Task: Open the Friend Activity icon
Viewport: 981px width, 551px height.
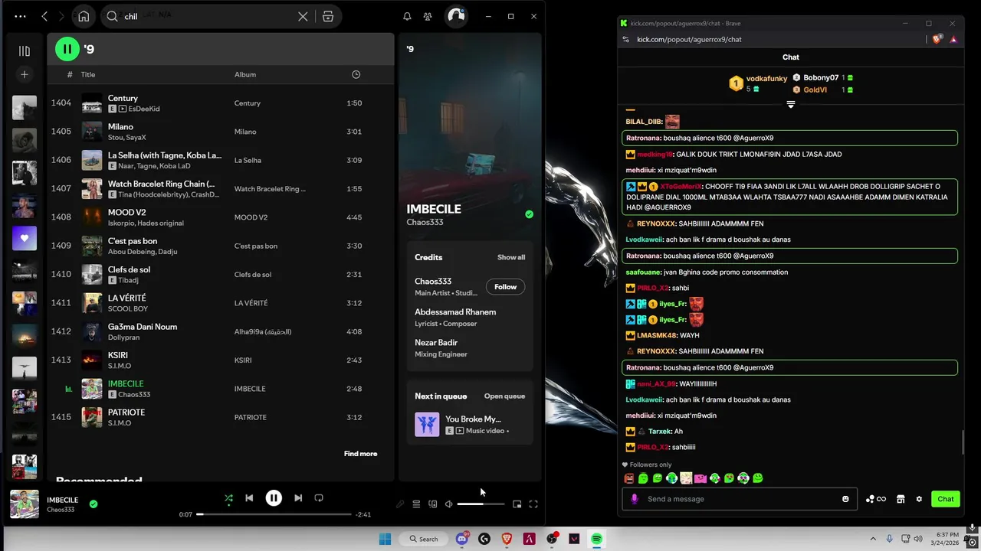Action: (428, 16)
